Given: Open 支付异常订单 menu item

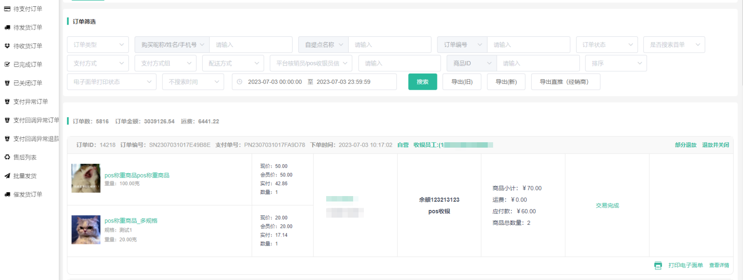Looking at the screenshot, I should click(x=31, y=102).
